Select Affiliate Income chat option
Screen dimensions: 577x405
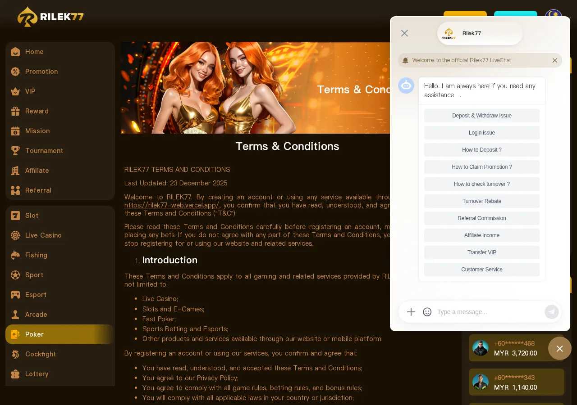coord(482,235)
